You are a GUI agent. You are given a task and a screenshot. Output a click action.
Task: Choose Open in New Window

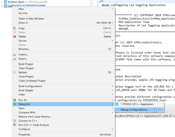click(x=63, y=19)
